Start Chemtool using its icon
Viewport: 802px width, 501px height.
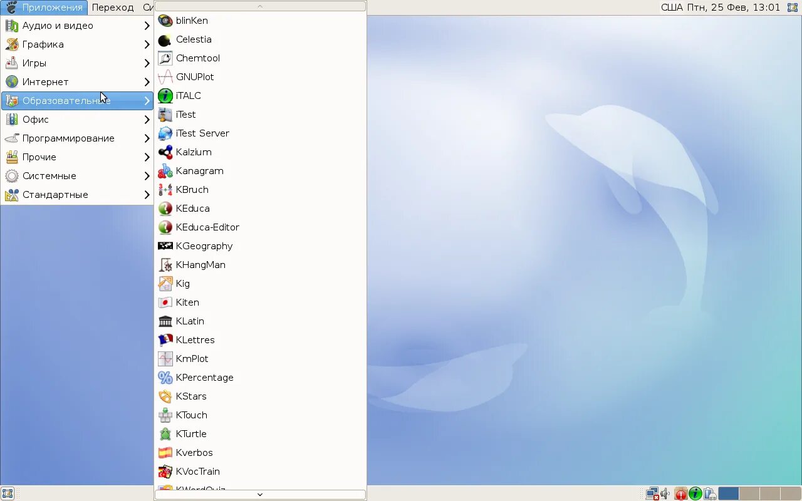coord(165,58)
